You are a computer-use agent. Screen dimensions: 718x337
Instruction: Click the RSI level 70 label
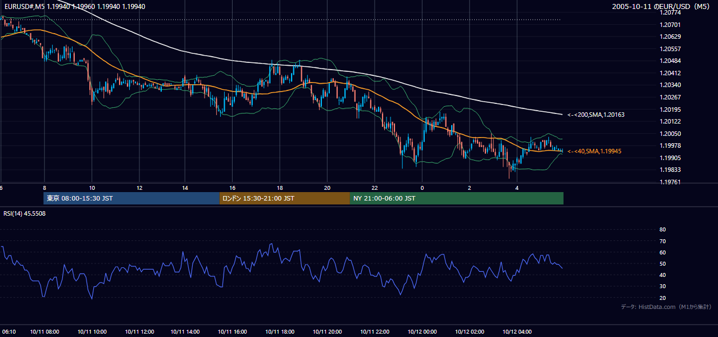[x=662, y=241]
